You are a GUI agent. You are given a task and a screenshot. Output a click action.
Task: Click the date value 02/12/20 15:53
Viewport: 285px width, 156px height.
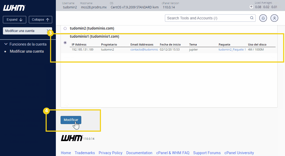tap(170, 49)
